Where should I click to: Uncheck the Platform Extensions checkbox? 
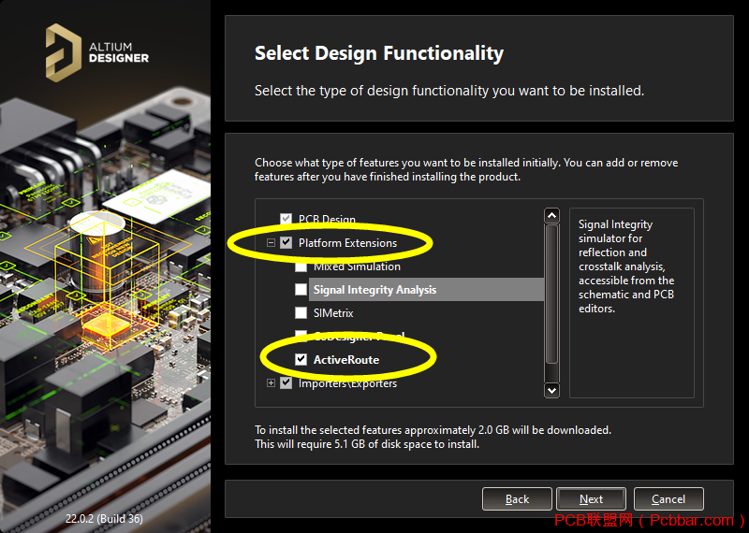point(286,242)
